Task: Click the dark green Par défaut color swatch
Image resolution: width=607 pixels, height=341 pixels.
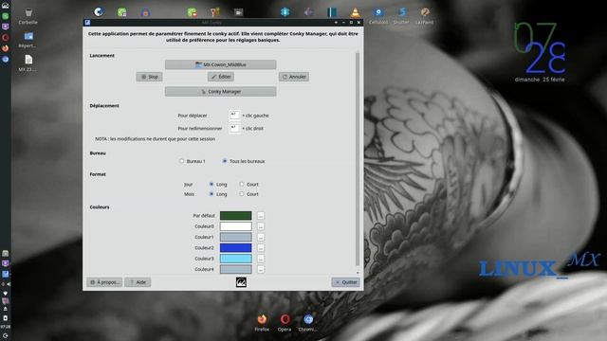Action: [x=236, y=215]
